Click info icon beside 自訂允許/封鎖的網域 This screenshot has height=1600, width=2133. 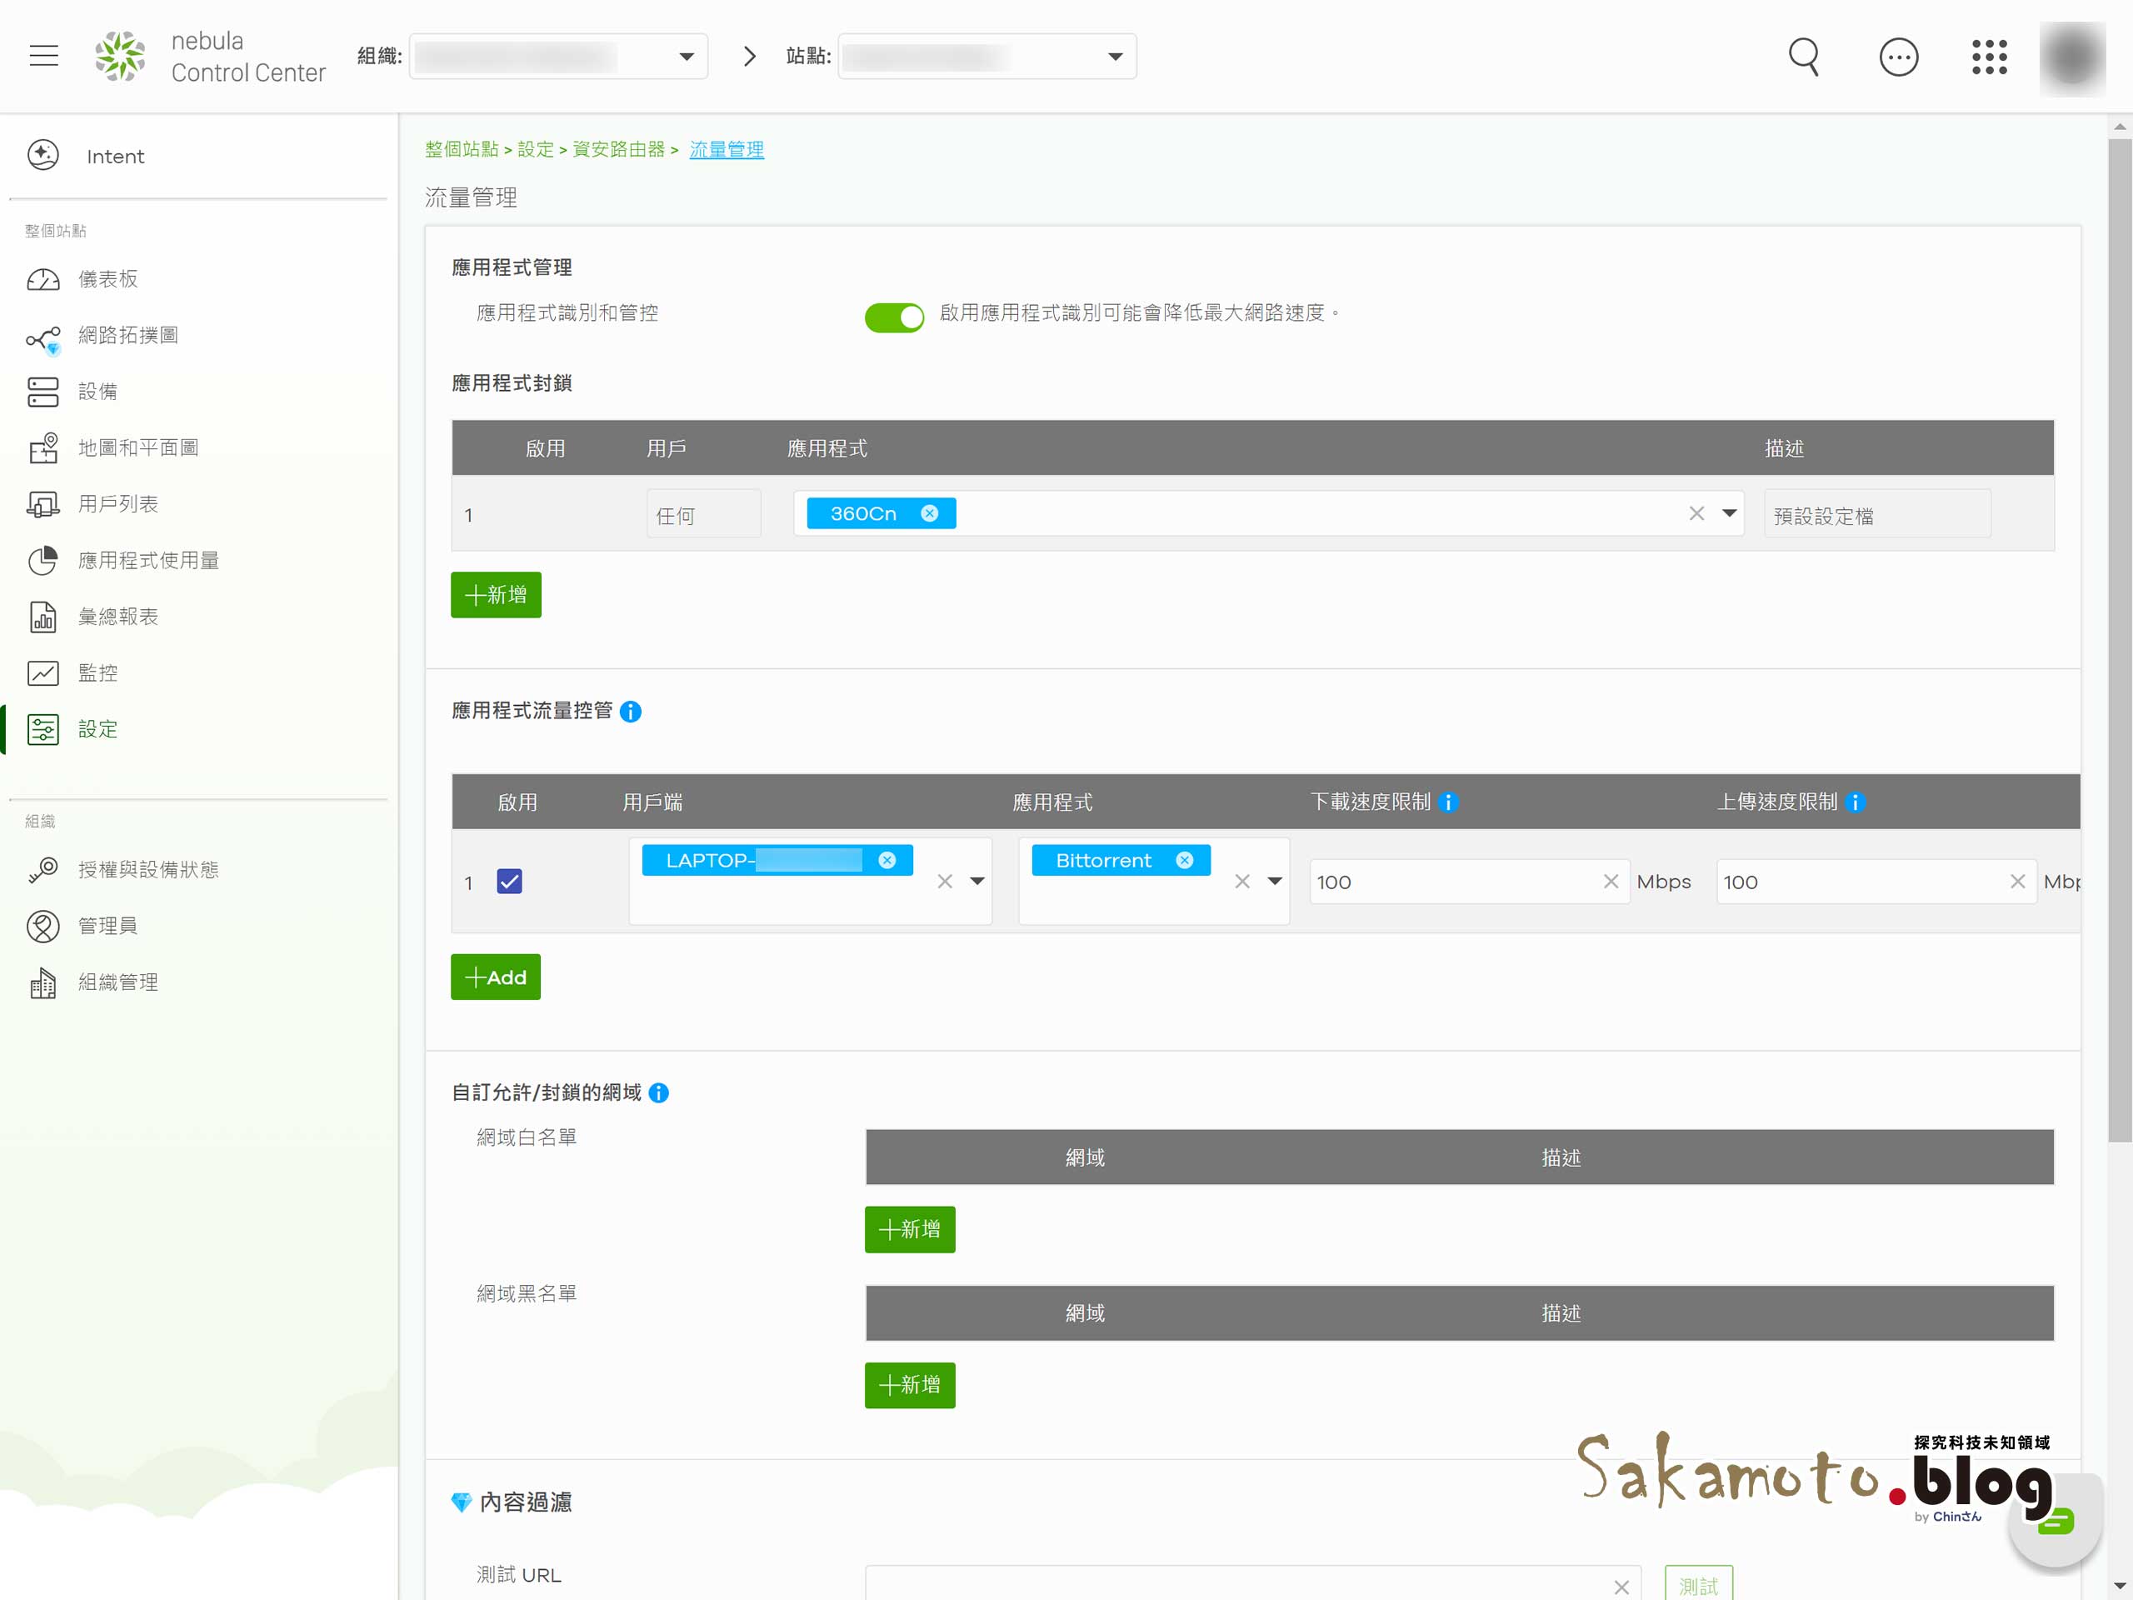coord(658,1092)
